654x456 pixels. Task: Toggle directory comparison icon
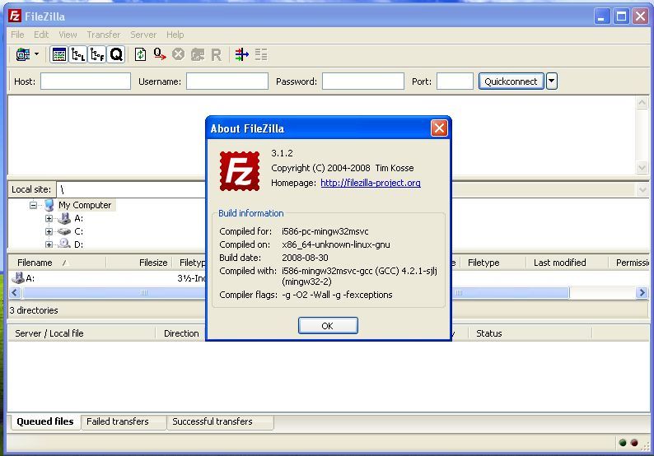[261, 54]
